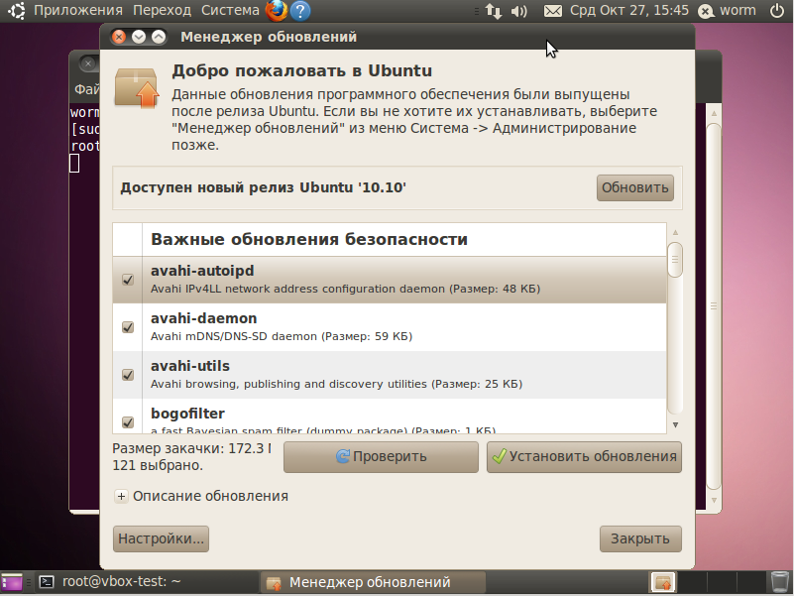Viewport: 794px width, 596px height.
Task: Upgrade to Ubuntu 10.10 with Обновить
Action: coord(635,188)
